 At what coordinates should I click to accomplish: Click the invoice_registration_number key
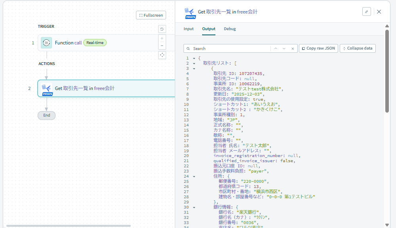[x=249, y=156]
